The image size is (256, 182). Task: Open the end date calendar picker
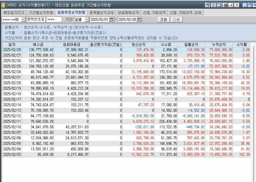pyautogui.click(x=139, y=19)
